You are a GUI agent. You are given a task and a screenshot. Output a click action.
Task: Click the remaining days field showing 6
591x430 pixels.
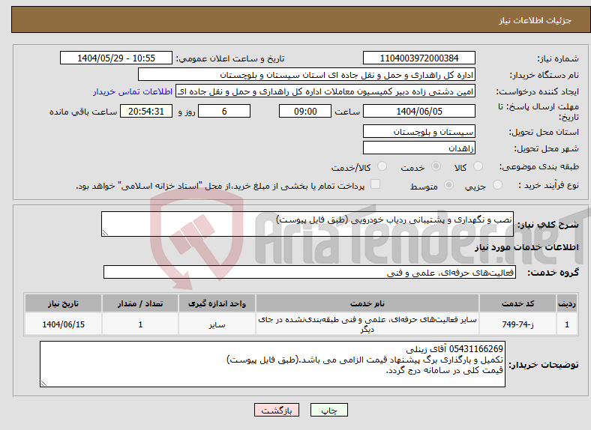(x=224, y=111)
